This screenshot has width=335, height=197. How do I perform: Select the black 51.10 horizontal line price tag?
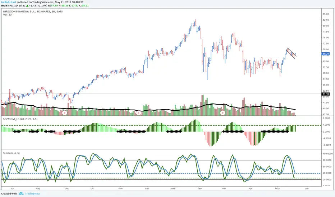click(x=326, y=94)
